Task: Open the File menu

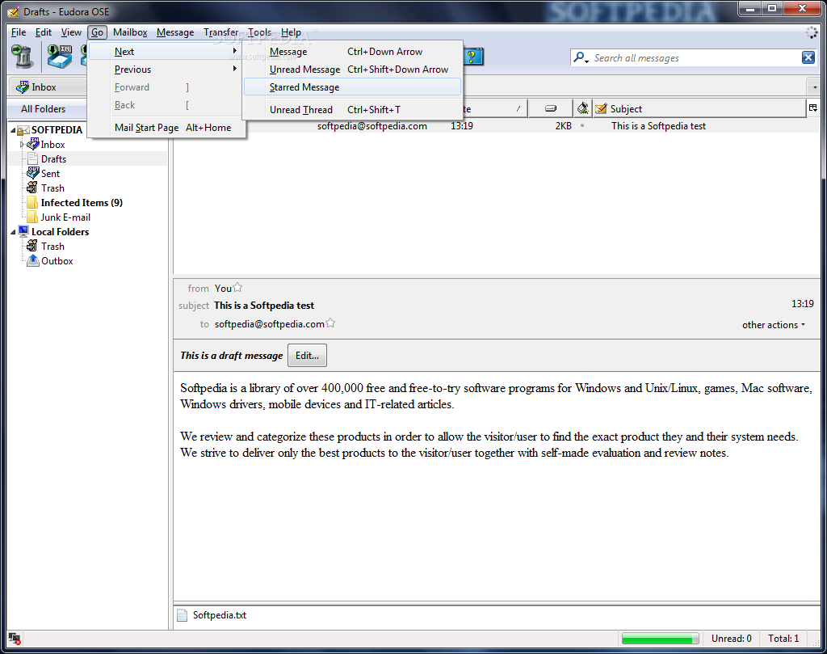Action: coord(19,32)
